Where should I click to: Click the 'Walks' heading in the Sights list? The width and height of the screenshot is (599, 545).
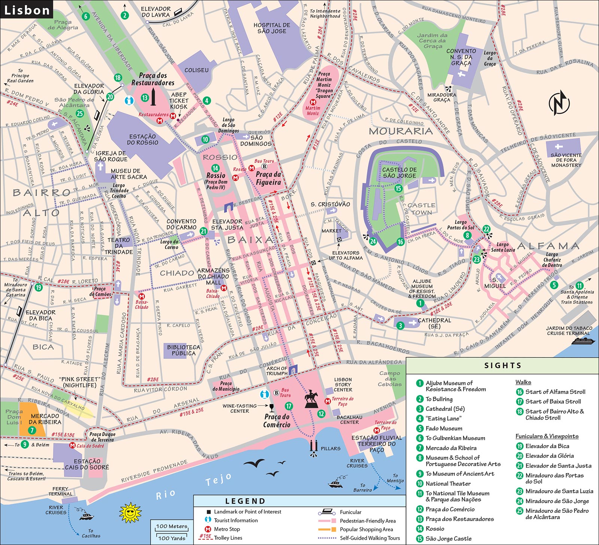[523, 382]
